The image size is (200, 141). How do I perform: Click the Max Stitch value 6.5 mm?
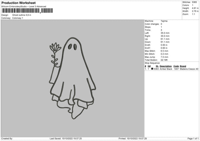(x=164, y=51)
